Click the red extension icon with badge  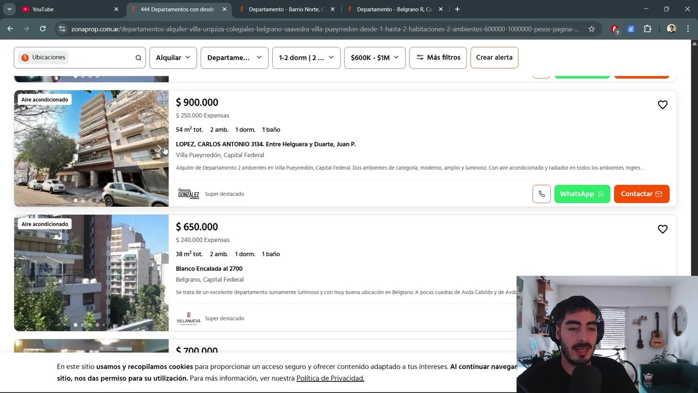(x=615, y=29)
